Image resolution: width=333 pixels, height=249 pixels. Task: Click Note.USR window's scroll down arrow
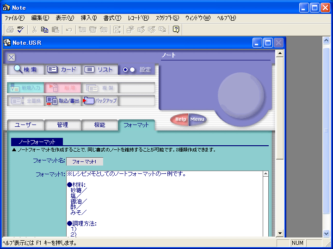280,233
